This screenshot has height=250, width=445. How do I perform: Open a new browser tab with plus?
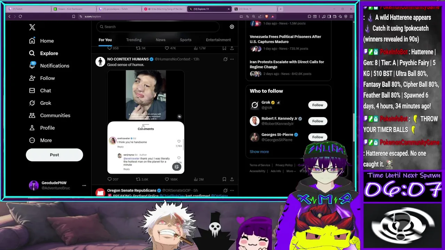[281, 9]
